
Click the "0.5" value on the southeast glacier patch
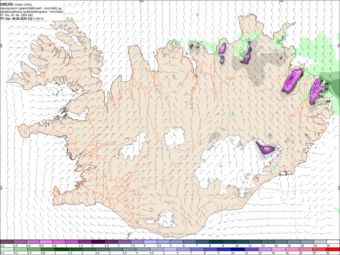click(x=266, y=148)
